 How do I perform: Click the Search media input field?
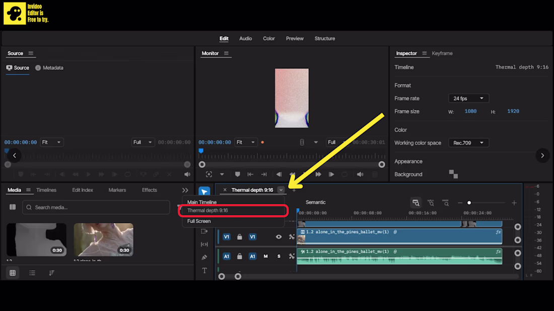(96, 208)
